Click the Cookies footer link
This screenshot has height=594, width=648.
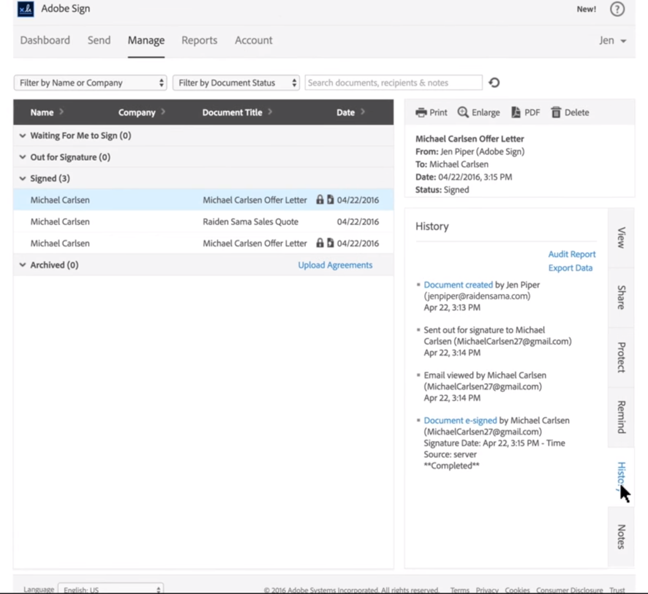coord(517,590)
